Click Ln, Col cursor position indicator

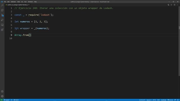tap(142, 100)
